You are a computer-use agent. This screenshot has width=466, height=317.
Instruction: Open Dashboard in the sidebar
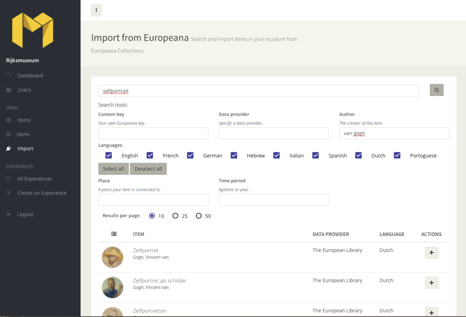[30, 76]
